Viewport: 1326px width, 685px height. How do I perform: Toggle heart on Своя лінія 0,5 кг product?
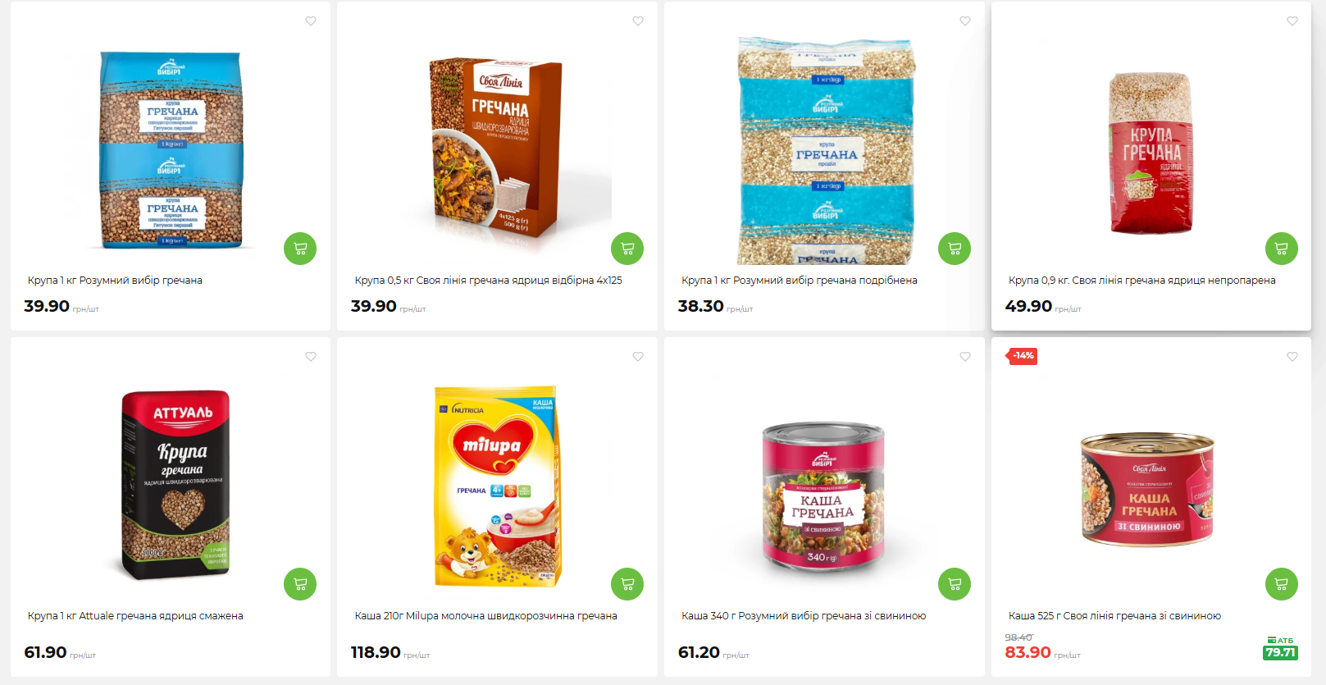638,21
